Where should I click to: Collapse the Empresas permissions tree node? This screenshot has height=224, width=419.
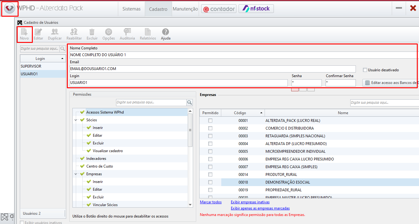tap(76, 174)
